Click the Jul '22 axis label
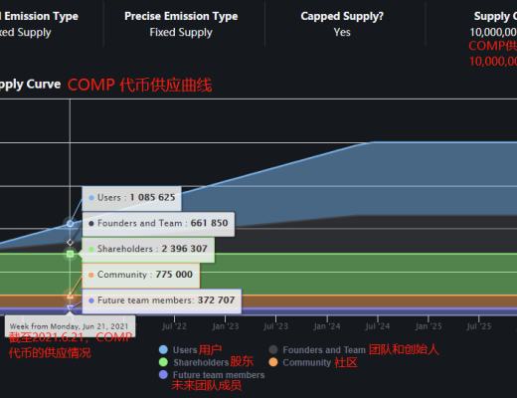 174,326
